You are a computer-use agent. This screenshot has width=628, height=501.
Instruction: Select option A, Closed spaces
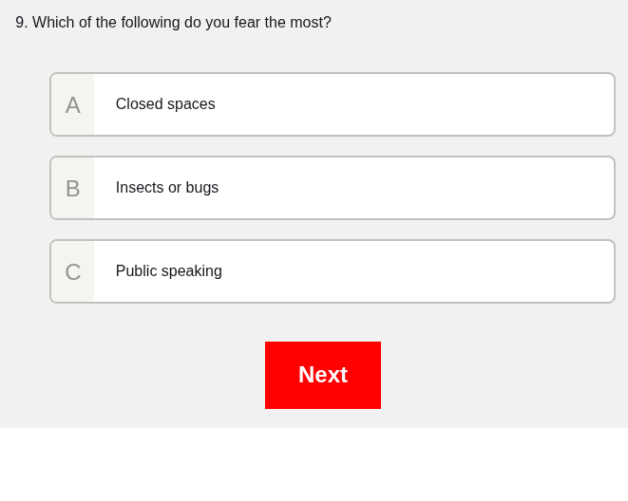(x=333, y=104)
